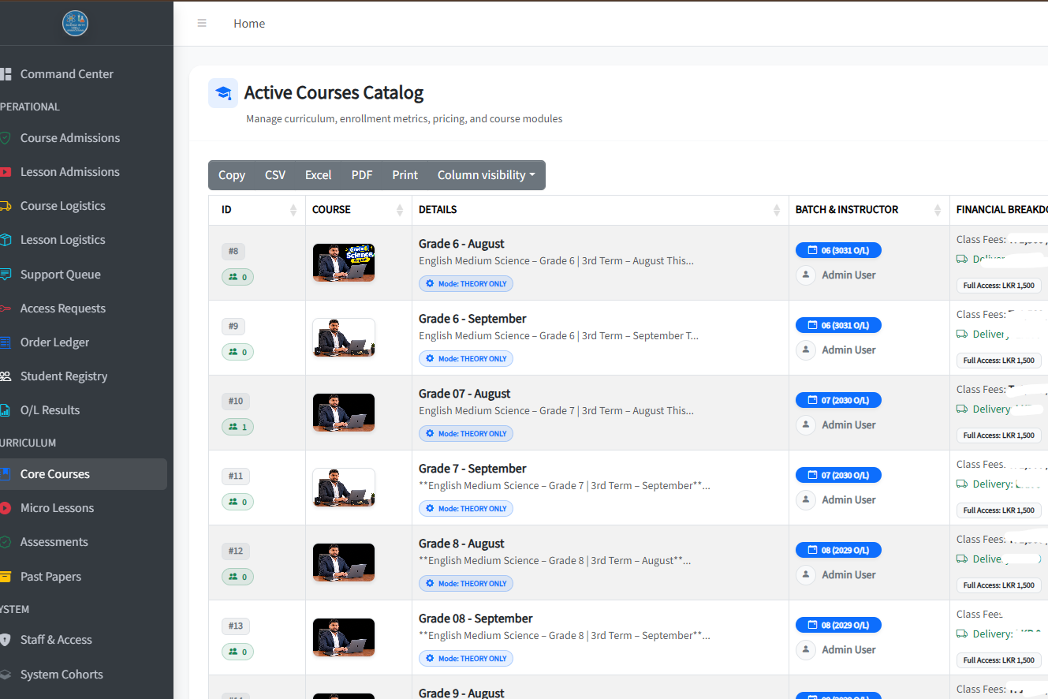The height and width of the screenshot is (699, 1048).
Task: Sort table by ID column
Action: pyautogui.click(x=257, y=210)
